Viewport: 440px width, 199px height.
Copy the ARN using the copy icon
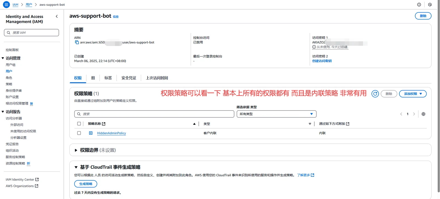[x=77, y=42]
